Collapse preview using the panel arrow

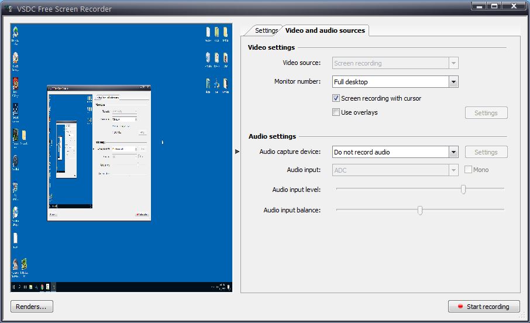[x=237, y=152]
